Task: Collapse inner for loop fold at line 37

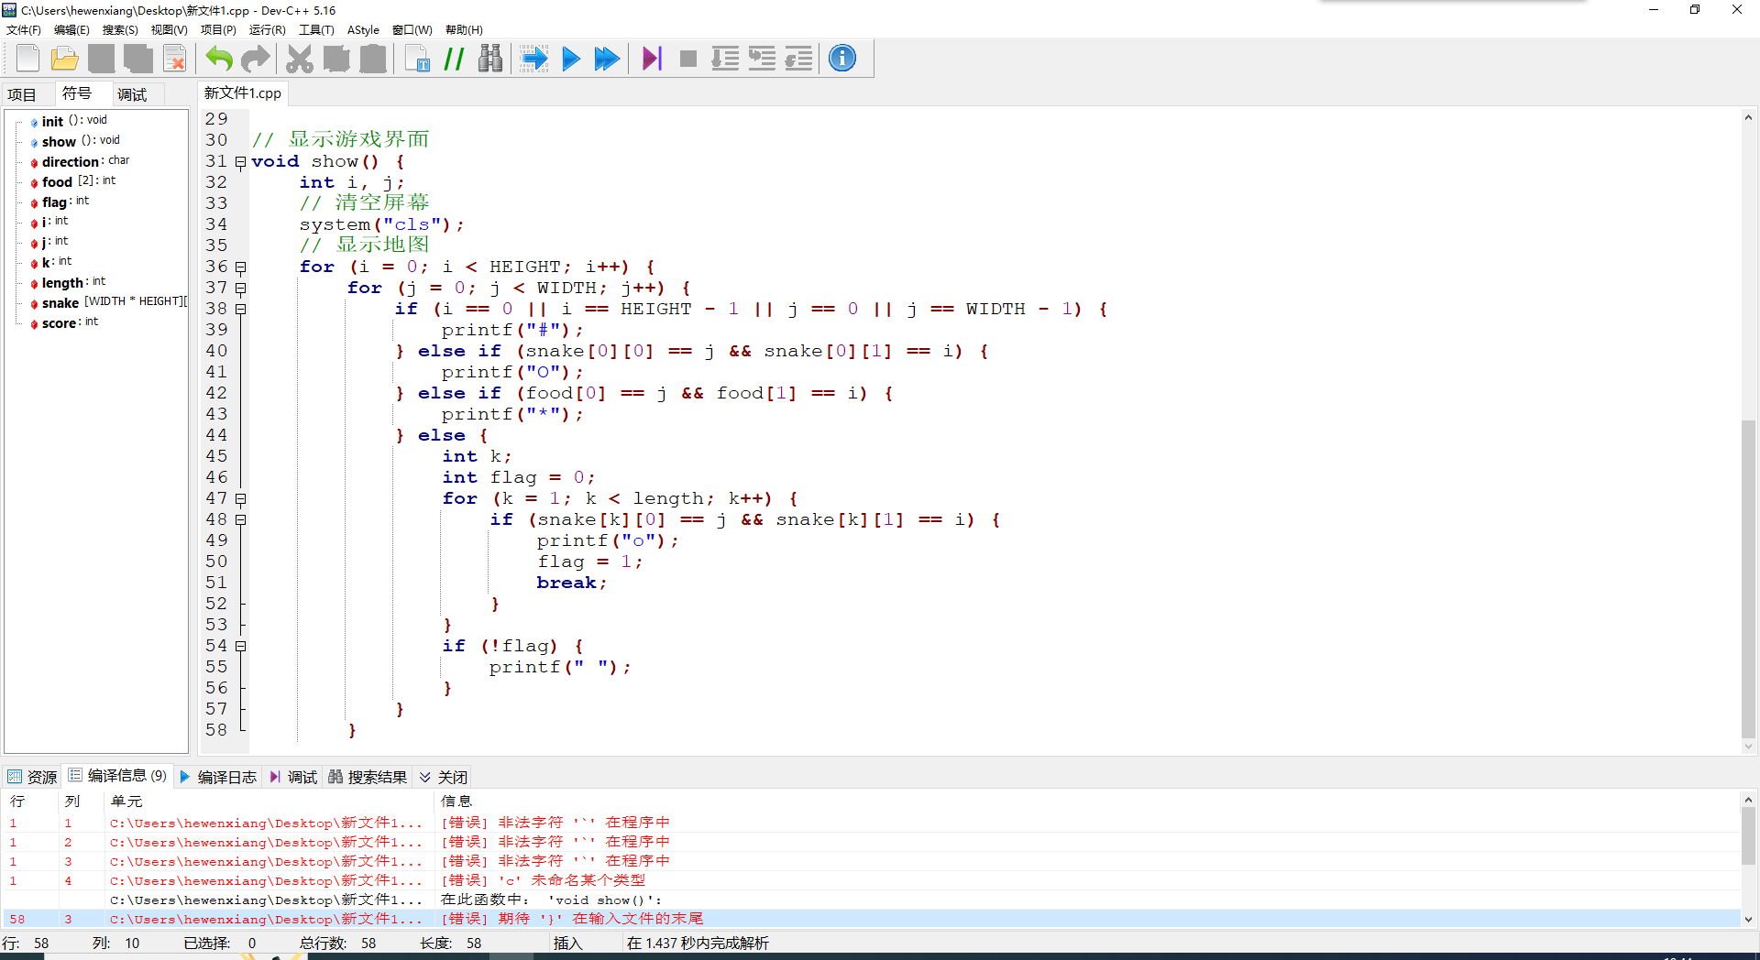Action: (x=240, y=289)
